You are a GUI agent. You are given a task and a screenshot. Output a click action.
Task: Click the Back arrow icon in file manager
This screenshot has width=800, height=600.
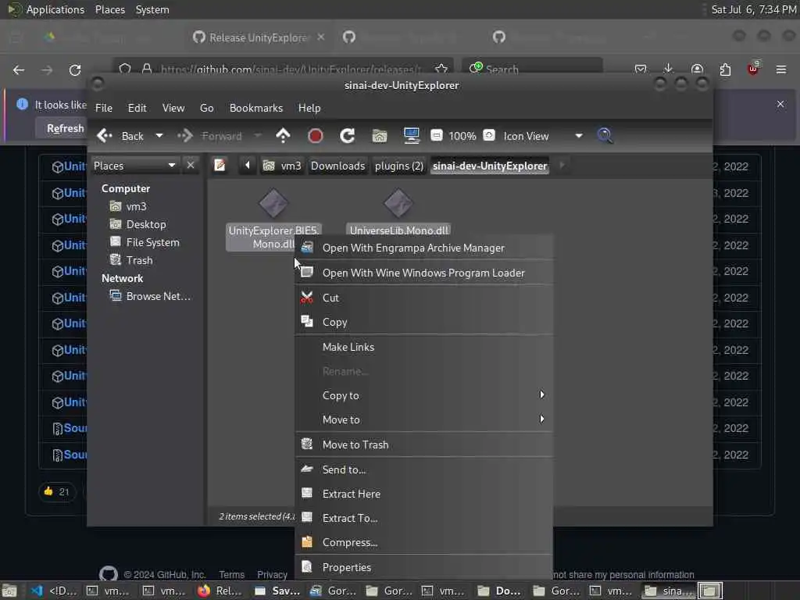105,136
